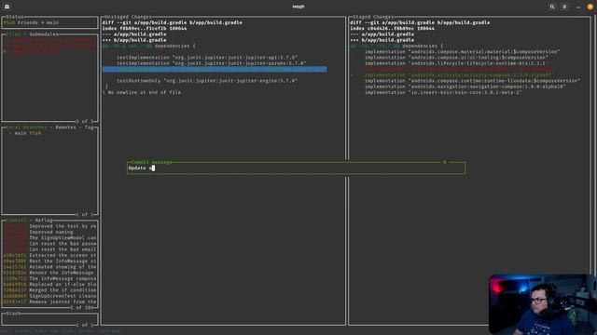Click the runtime-livedata implementation line
The height and width of the screenshot is (335, 597).
click(x=472, y=81)
